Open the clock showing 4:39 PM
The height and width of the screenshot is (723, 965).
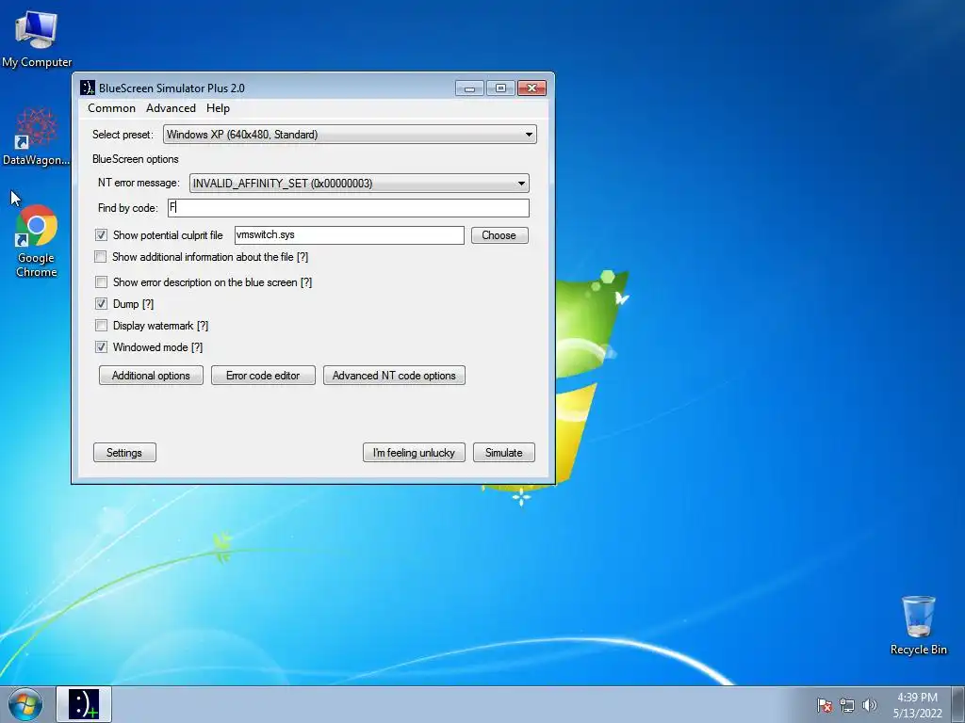(x=917, y=705)
